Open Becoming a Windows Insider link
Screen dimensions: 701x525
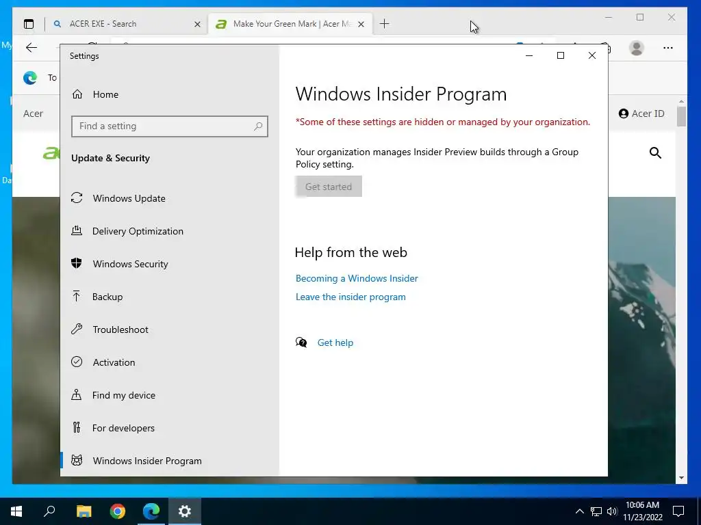(357, 278)
